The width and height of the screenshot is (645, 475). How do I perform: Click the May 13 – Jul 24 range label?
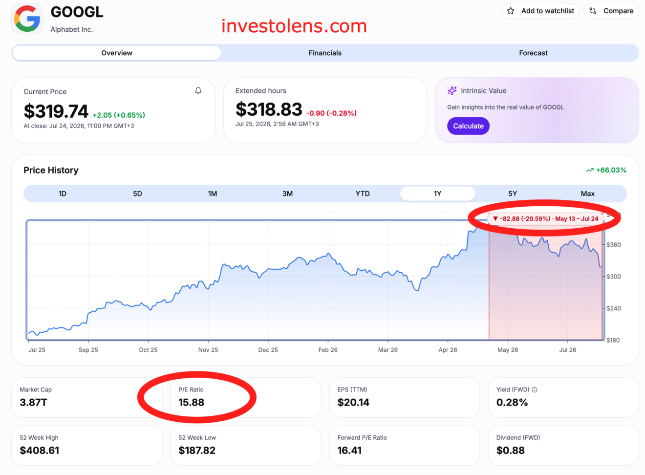[x=577, y=218]
